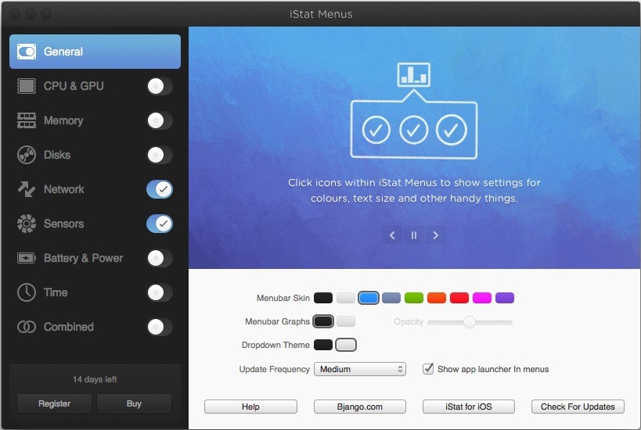The image size is (641, 430).
Task: Visit Bjango.com
Action: (x=360, y=407)
